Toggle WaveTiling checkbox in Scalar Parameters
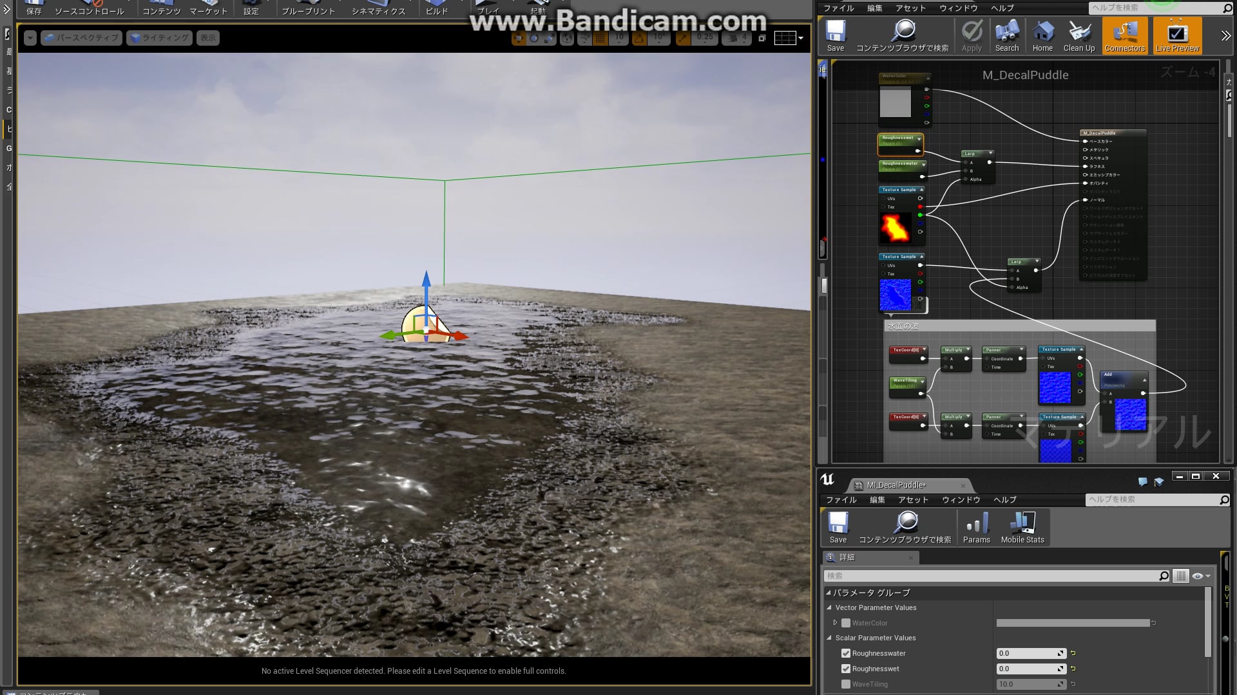The height and width of the screenshot is (695, 1237). [x=845, y=684]
